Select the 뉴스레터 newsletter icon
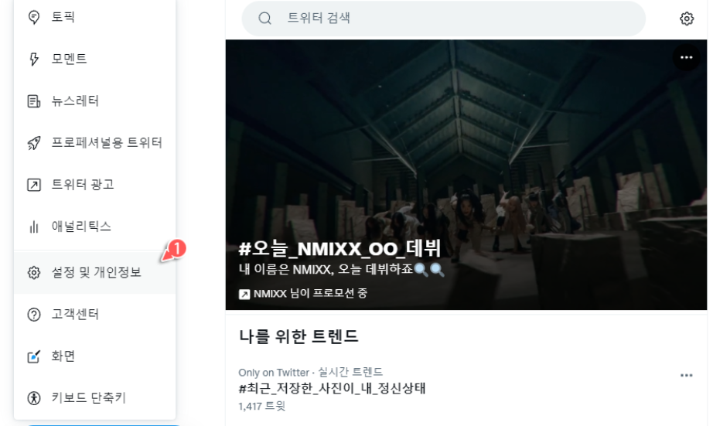The width and height of the screenshot is (713, 426). [x=34, y=101]
